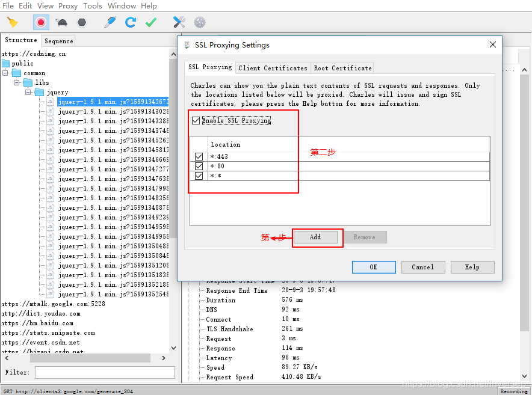
Task: Confirm with the OK button
Action: (x=374, y=267)
